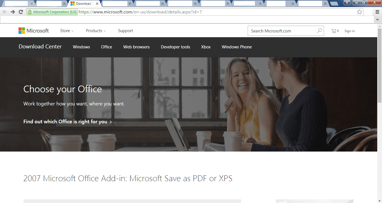Select Web browsers in the Download Center nav
The image size is (382, 203).
[136, 47]
